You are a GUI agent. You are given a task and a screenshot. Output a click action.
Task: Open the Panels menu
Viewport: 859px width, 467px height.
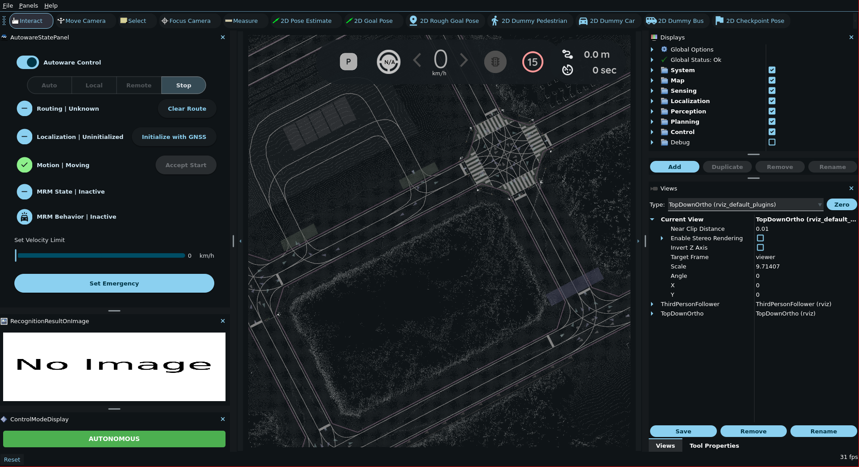tap(28, 5)
